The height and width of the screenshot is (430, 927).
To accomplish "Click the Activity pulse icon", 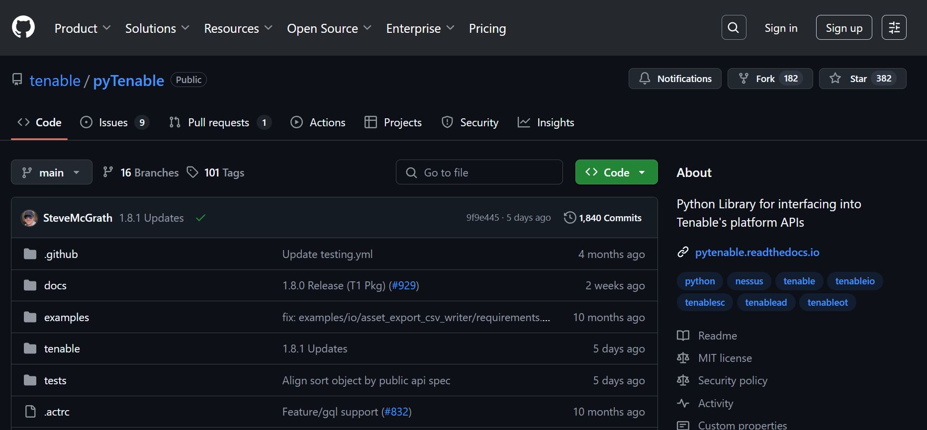I will click(x=683, y=403).
